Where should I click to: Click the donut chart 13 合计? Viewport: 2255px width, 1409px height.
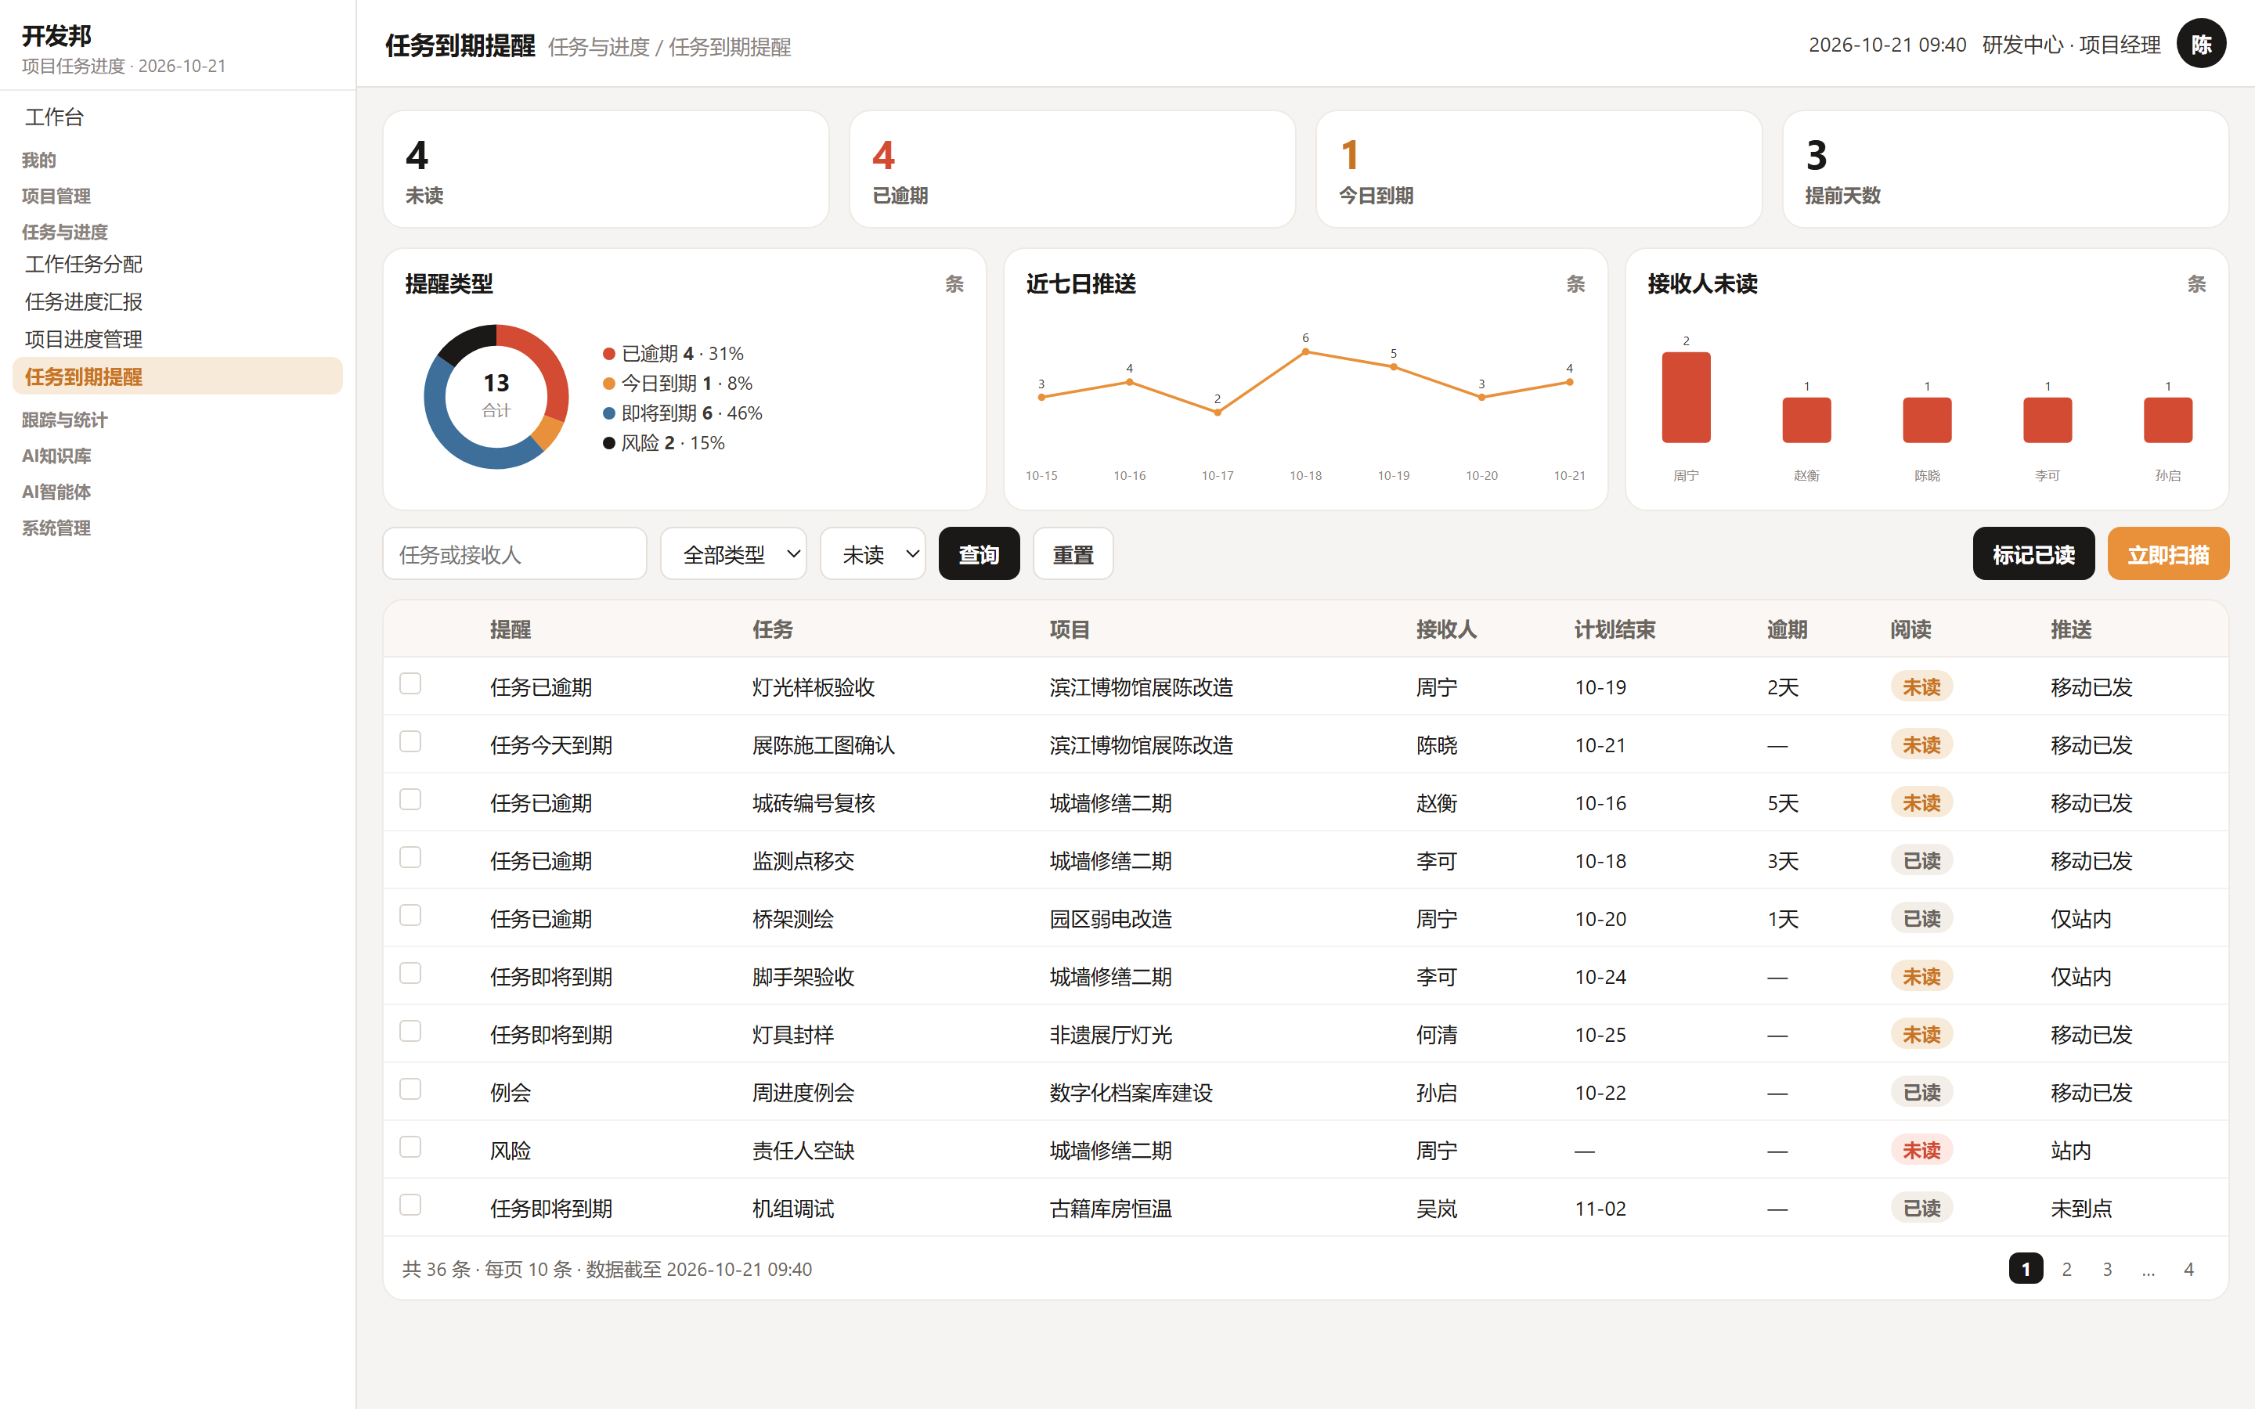(x=496, y=396)
